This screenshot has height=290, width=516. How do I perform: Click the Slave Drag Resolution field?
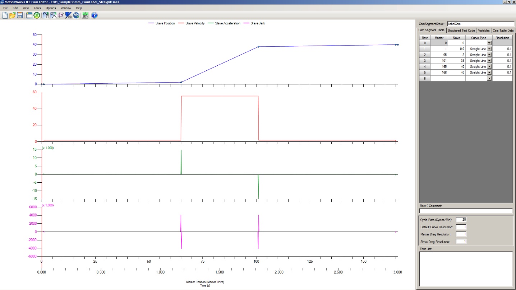pyautogui.click(x=461, y=242)
